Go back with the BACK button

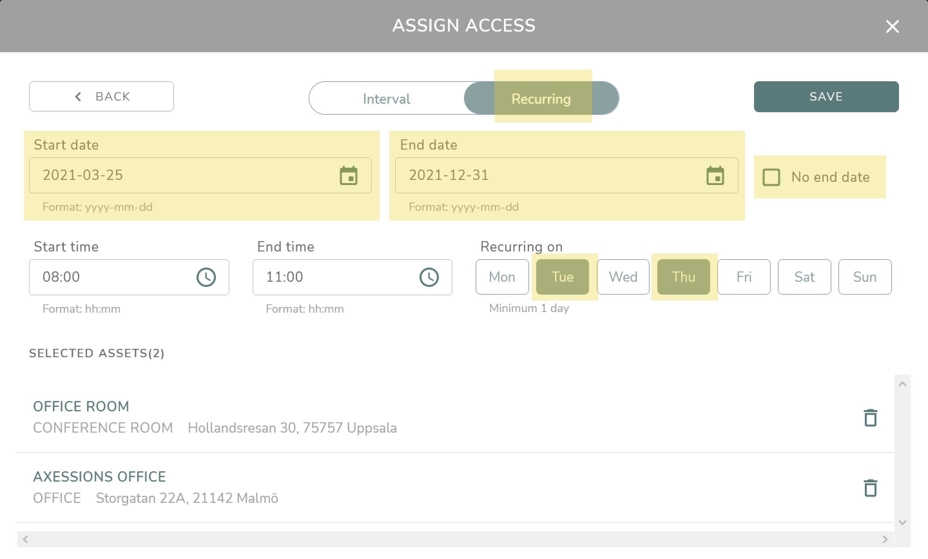click(x=101, y=96)
